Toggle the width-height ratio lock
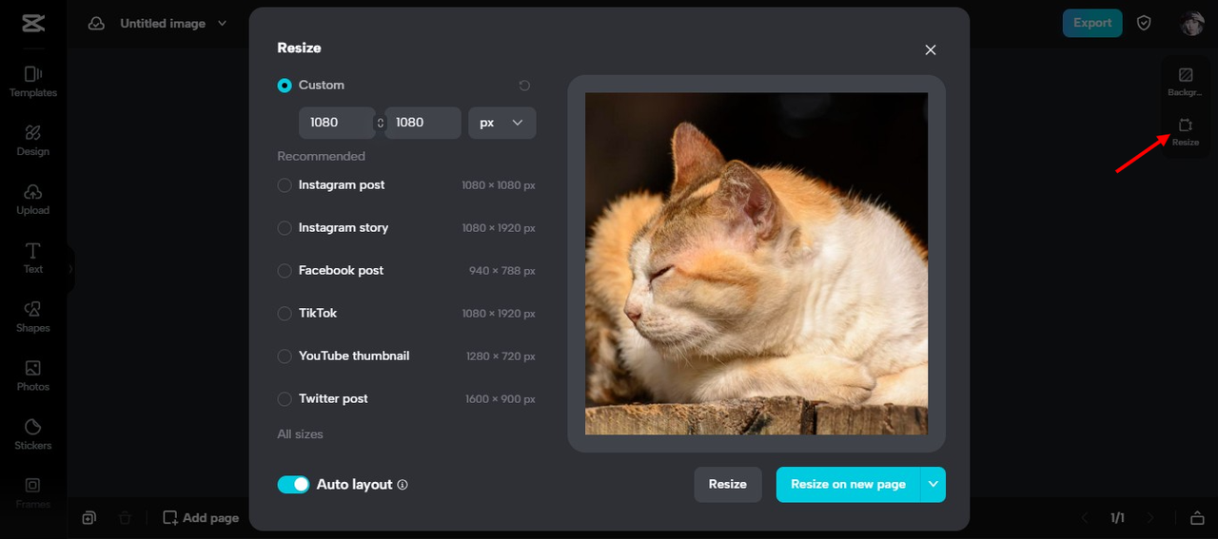Viewport: 1218px width, 539px height. (x=381, y=123)
